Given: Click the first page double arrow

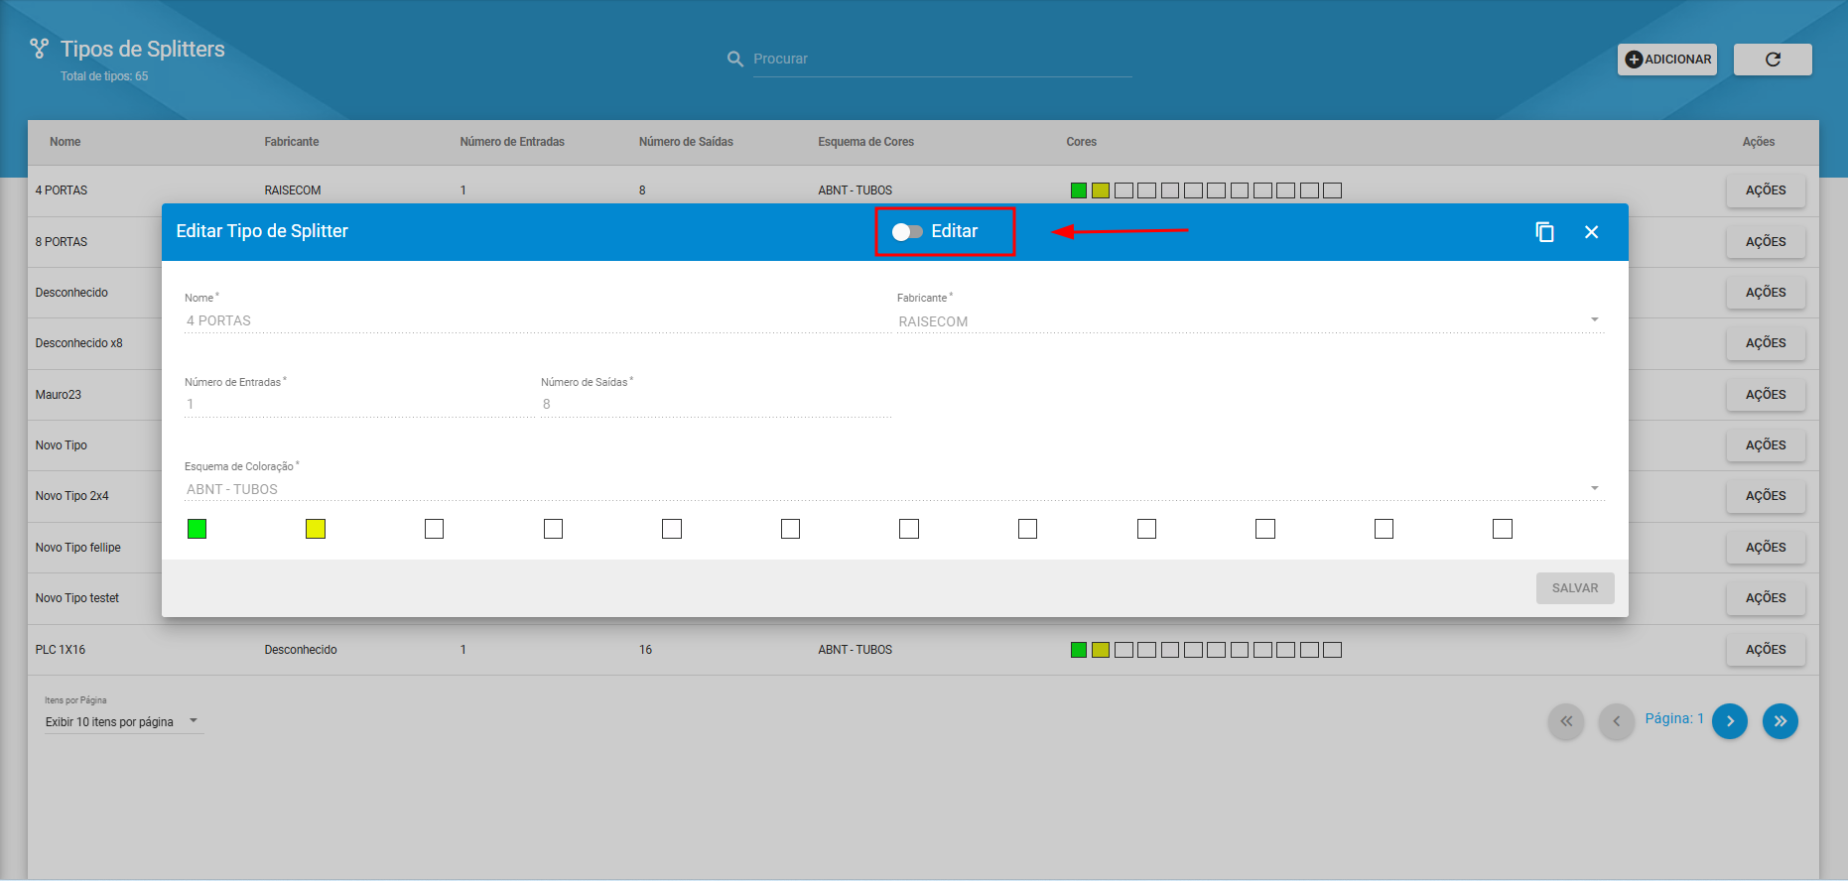Looking at the screenshot, I should (x=1566, y=721).
